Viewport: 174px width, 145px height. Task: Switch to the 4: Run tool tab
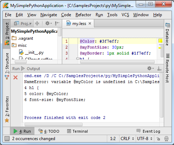[22, 131]
